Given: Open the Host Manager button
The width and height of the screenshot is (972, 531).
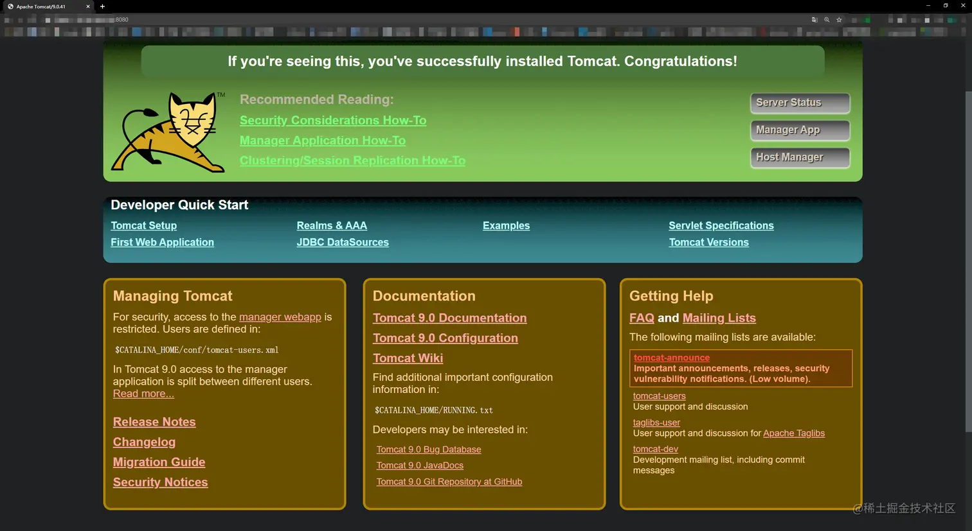Looking at the screenshot, I should [x=800, y=157].
